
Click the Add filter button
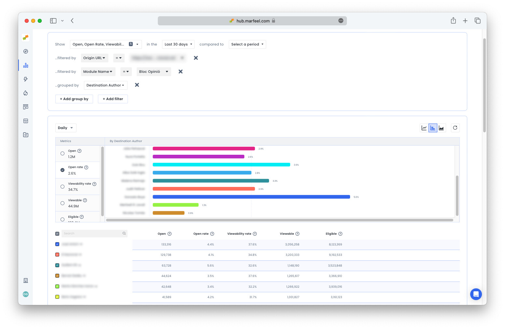(113, 99)
